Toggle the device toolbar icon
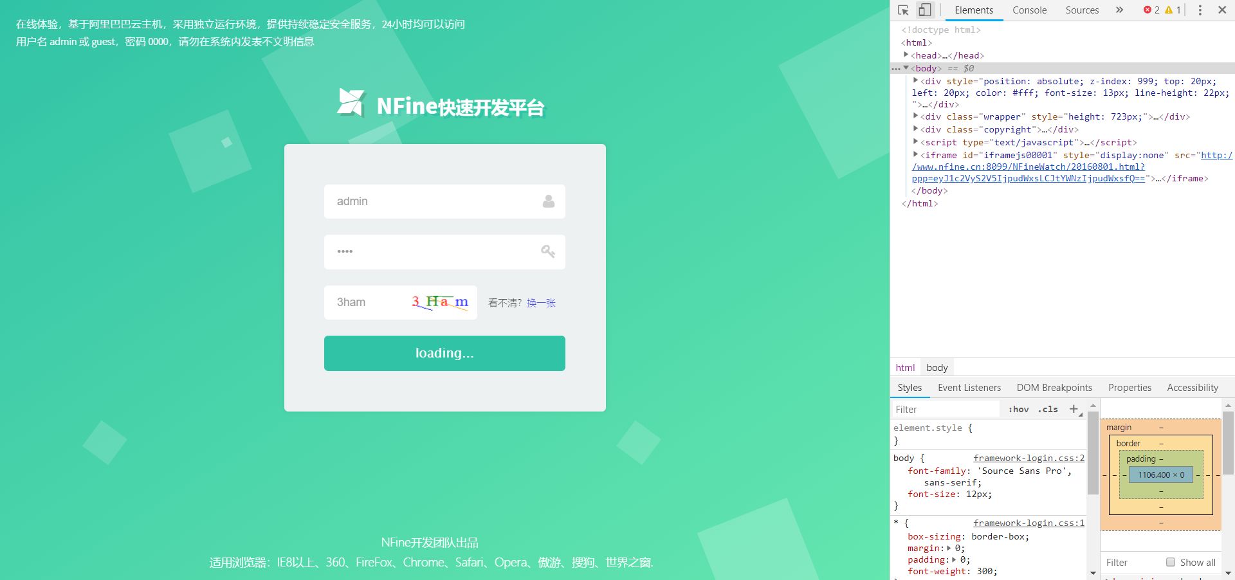This screenshot has width=1235, height=580. (x=924, y=10)
